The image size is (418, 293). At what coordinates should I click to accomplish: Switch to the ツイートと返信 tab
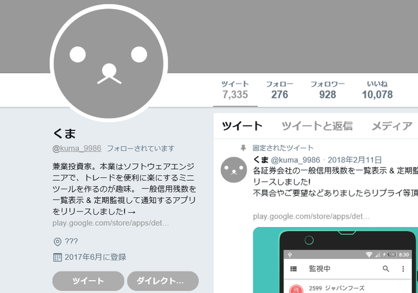317,126
